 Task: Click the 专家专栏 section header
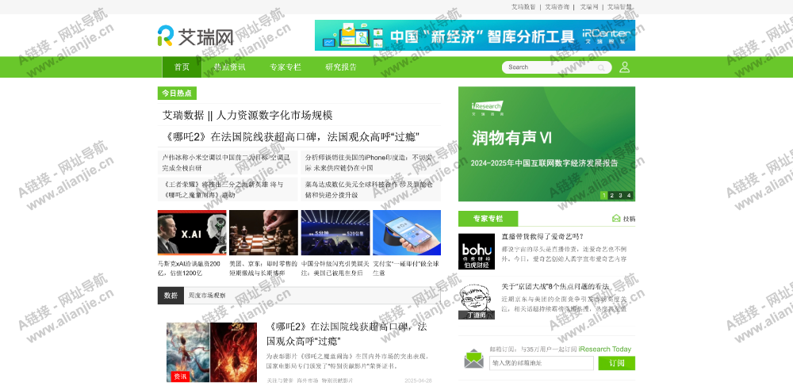(488, 219)
